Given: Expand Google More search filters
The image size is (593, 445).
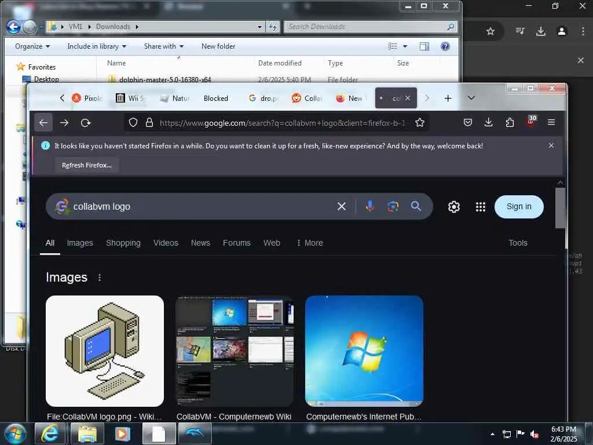Looking at the screenshot, I should click(x=310, y=243).
